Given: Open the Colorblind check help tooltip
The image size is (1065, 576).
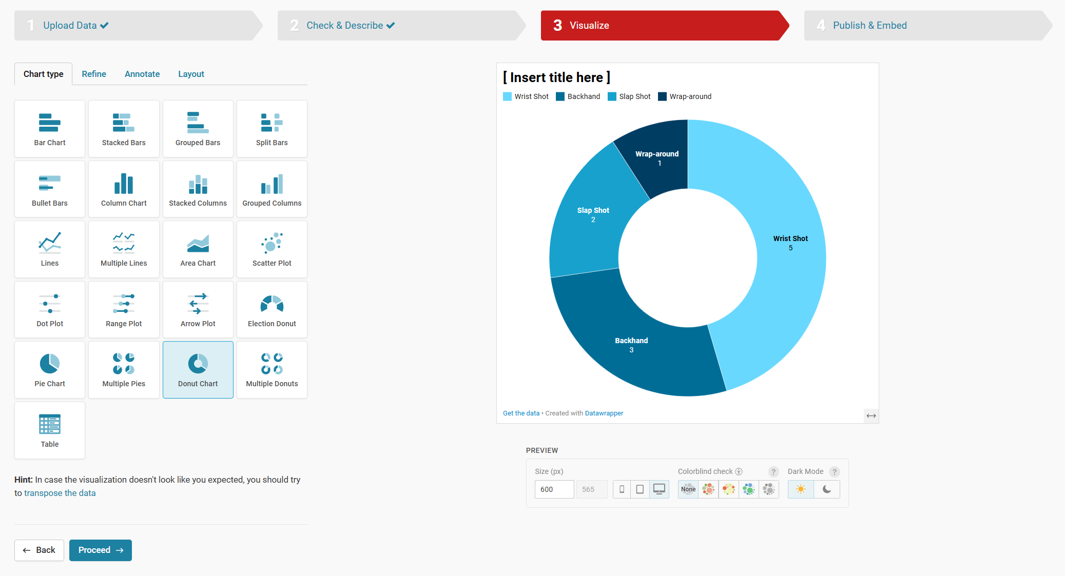Looking at the screenshot, I should pyautogui.click(x=773, y=472).
